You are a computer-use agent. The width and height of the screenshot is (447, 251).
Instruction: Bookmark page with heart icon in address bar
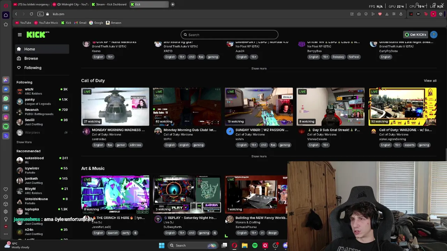point(380,14)
